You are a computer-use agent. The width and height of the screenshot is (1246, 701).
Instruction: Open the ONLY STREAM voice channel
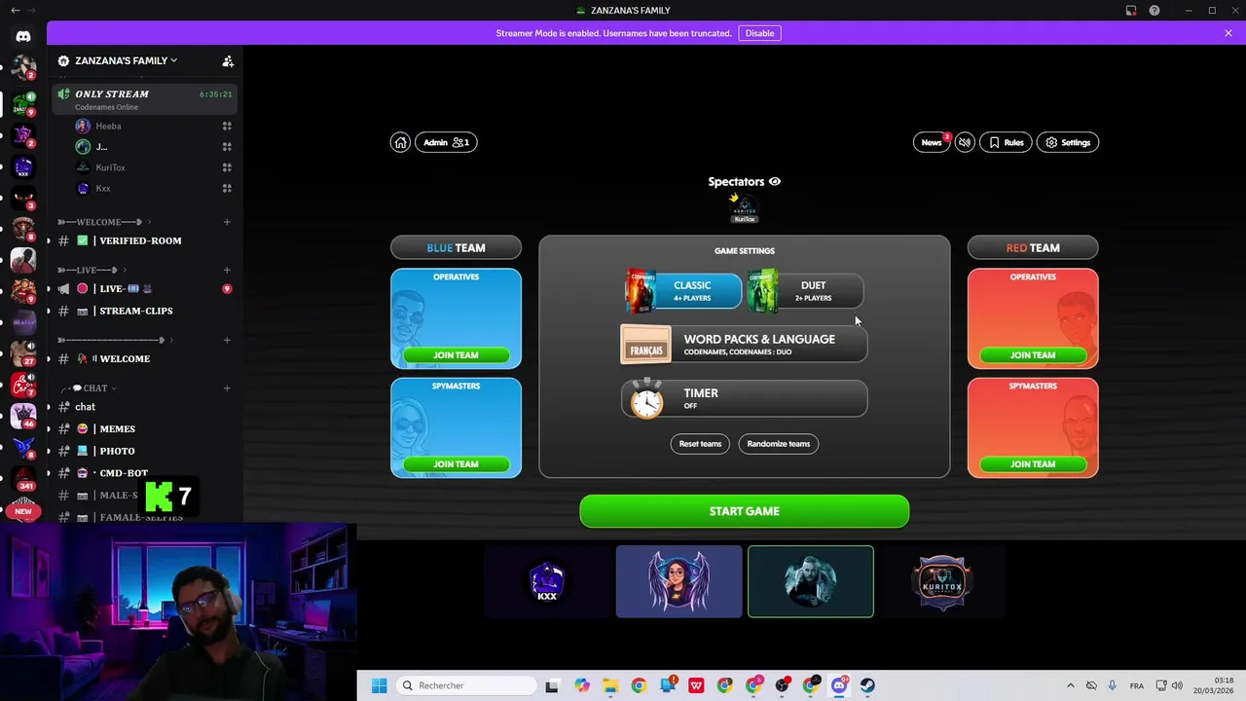145,99
